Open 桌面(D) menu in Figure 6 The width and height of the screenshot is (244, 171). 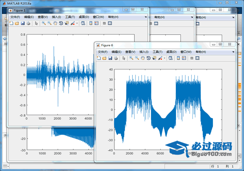pyautogui.click(x=171, y=52)
